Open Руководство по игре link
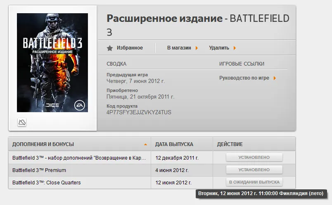Image resolution: width=332 pixels, height=205 pixels. click(244, 78)
